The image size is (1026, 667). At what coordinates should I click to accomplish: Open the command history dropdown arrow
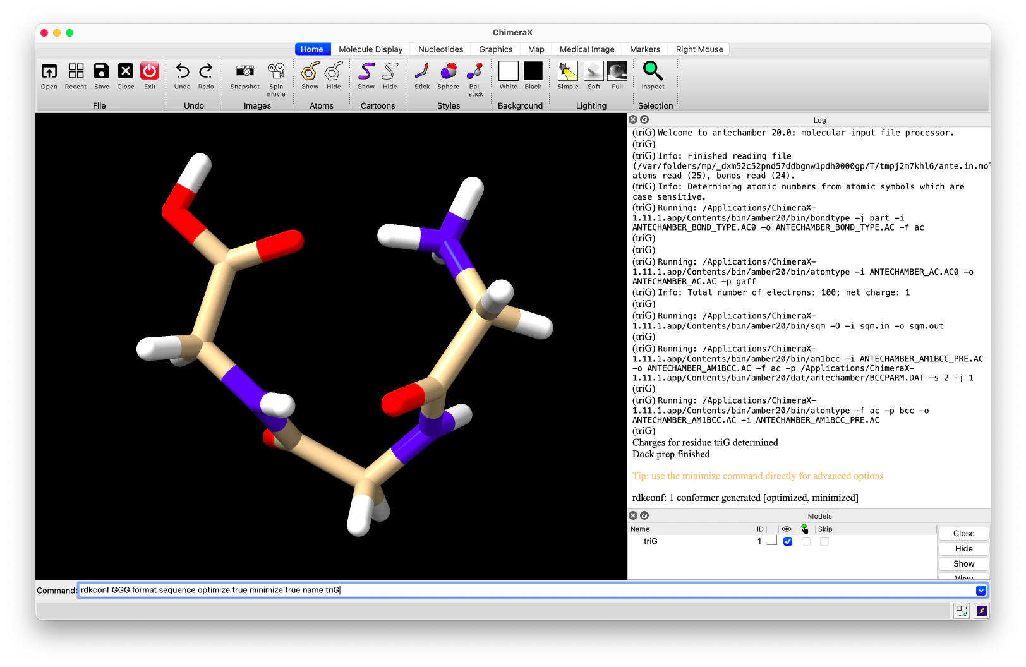coord(981,591)
